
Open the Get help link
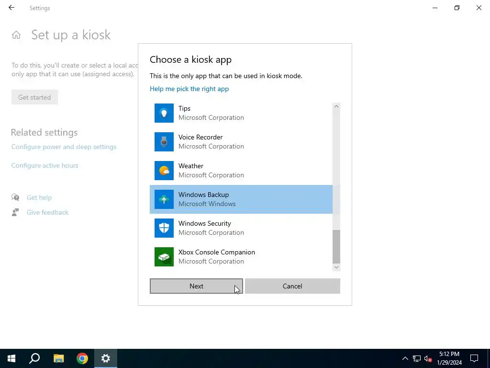[x=39, y=197]
